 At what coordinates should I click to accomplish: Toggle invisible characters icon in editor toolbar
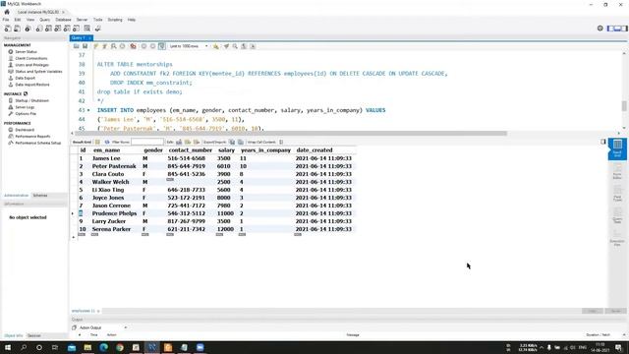244,46
